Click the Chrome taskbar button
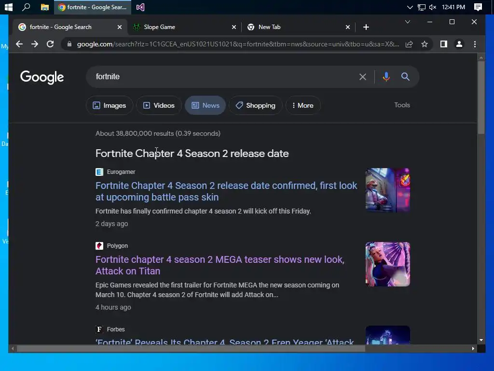The width and height of the screenshot is (494, 371). 93,7
